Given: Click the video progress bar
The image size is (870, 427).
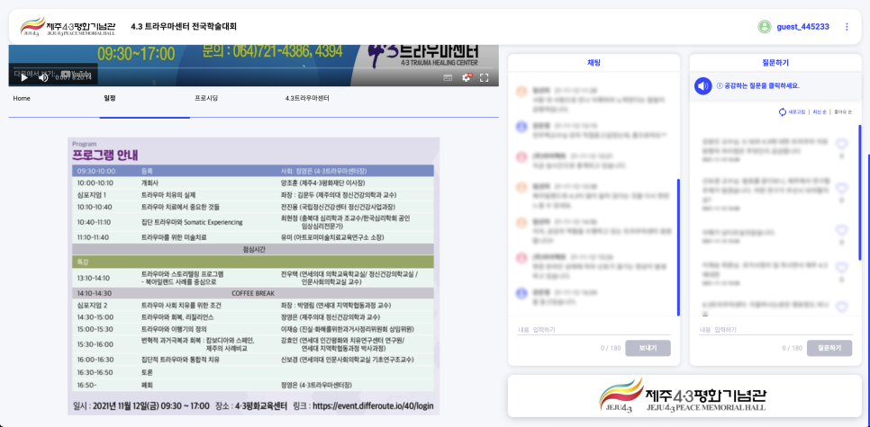Looking at the screenshot, I should pyautogui.click(x=253, y=68).
